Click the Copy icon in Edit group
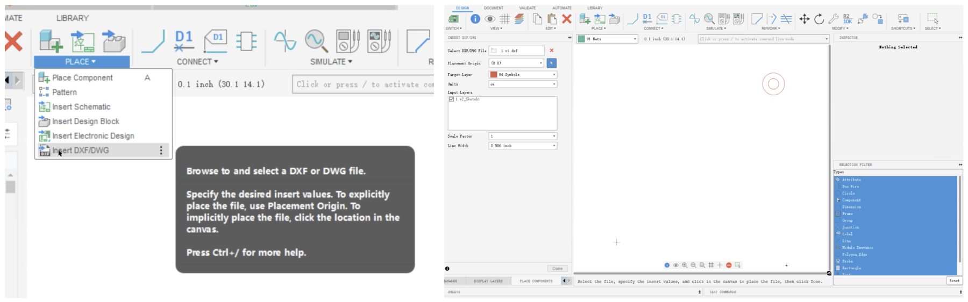This screenshot has height=302, width=968. click(537, 19)
